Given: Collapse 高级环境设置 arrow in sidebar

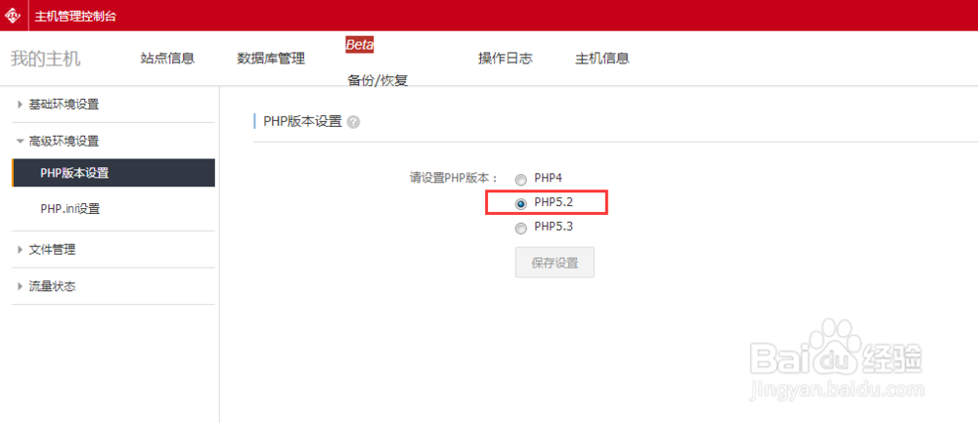Looking at the screenshot, I should click(20, 142).
